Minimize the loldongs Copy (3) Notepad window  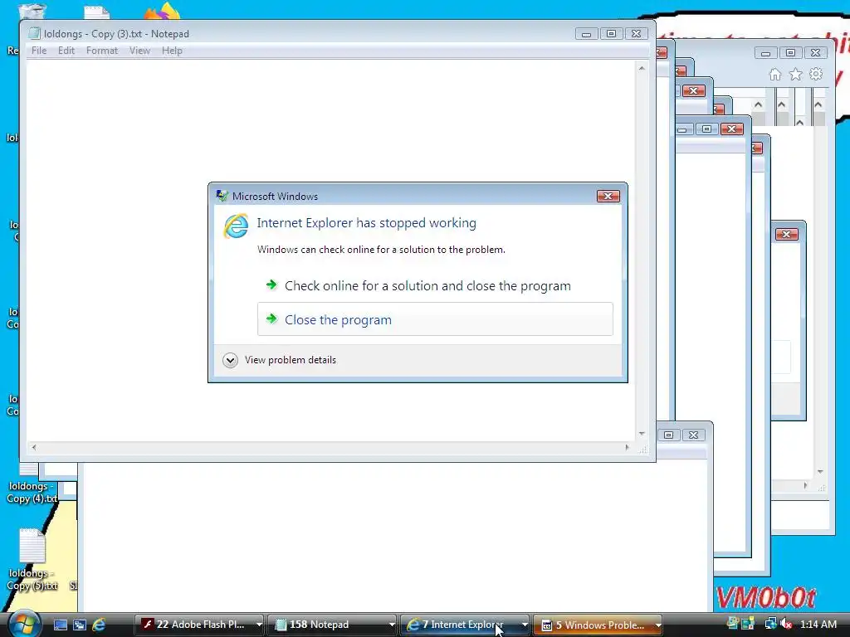coord(586,33)
